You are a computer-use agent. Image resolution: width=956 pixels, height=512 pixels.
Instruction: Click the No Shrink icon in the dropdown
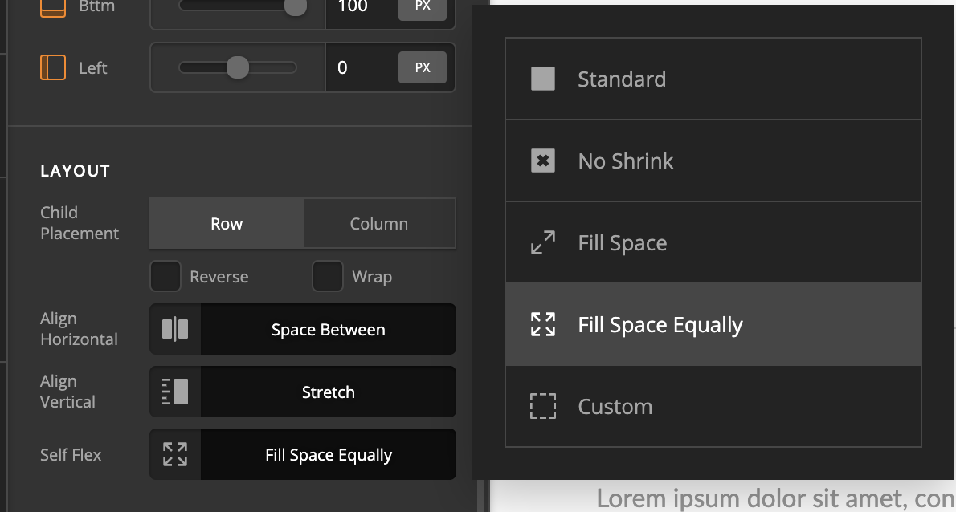click(x=543, y=161)
